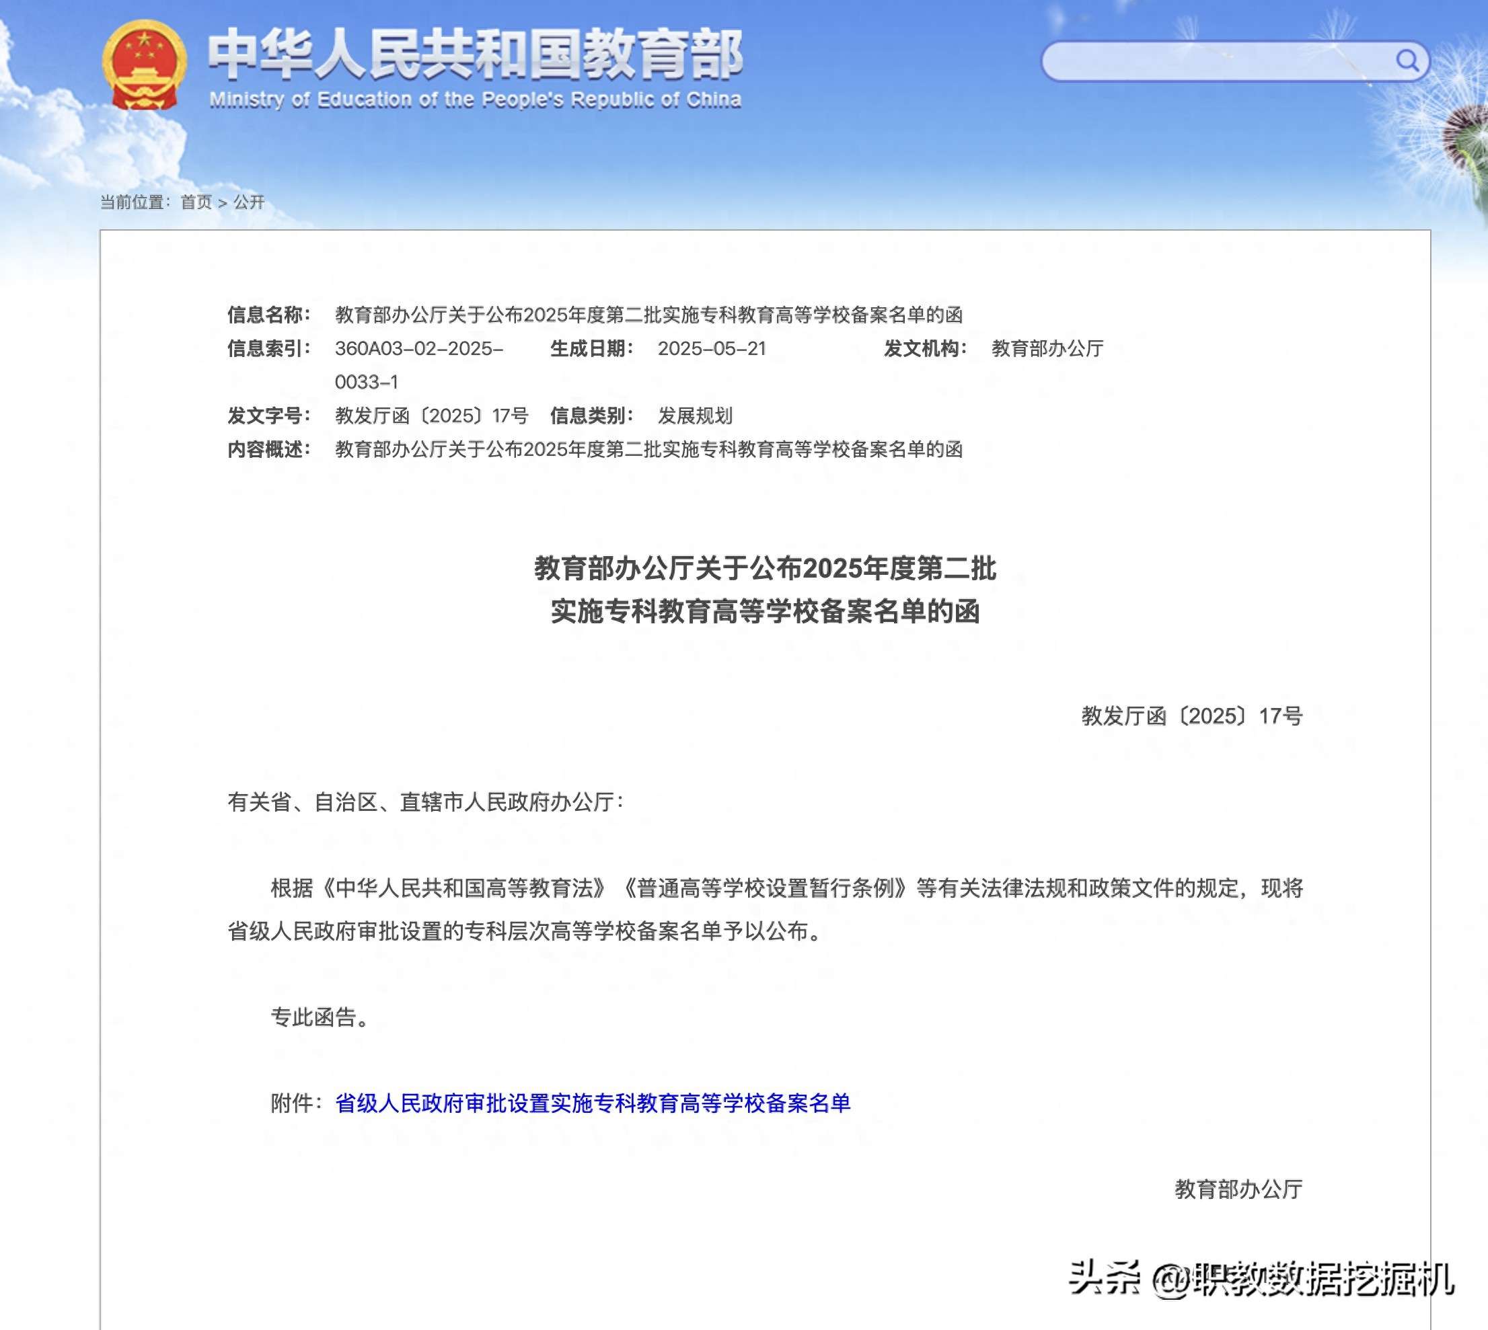Click the 专此函告 closing line
This screenshot has width=1488, height=1330.
(x=320, y=1017)
